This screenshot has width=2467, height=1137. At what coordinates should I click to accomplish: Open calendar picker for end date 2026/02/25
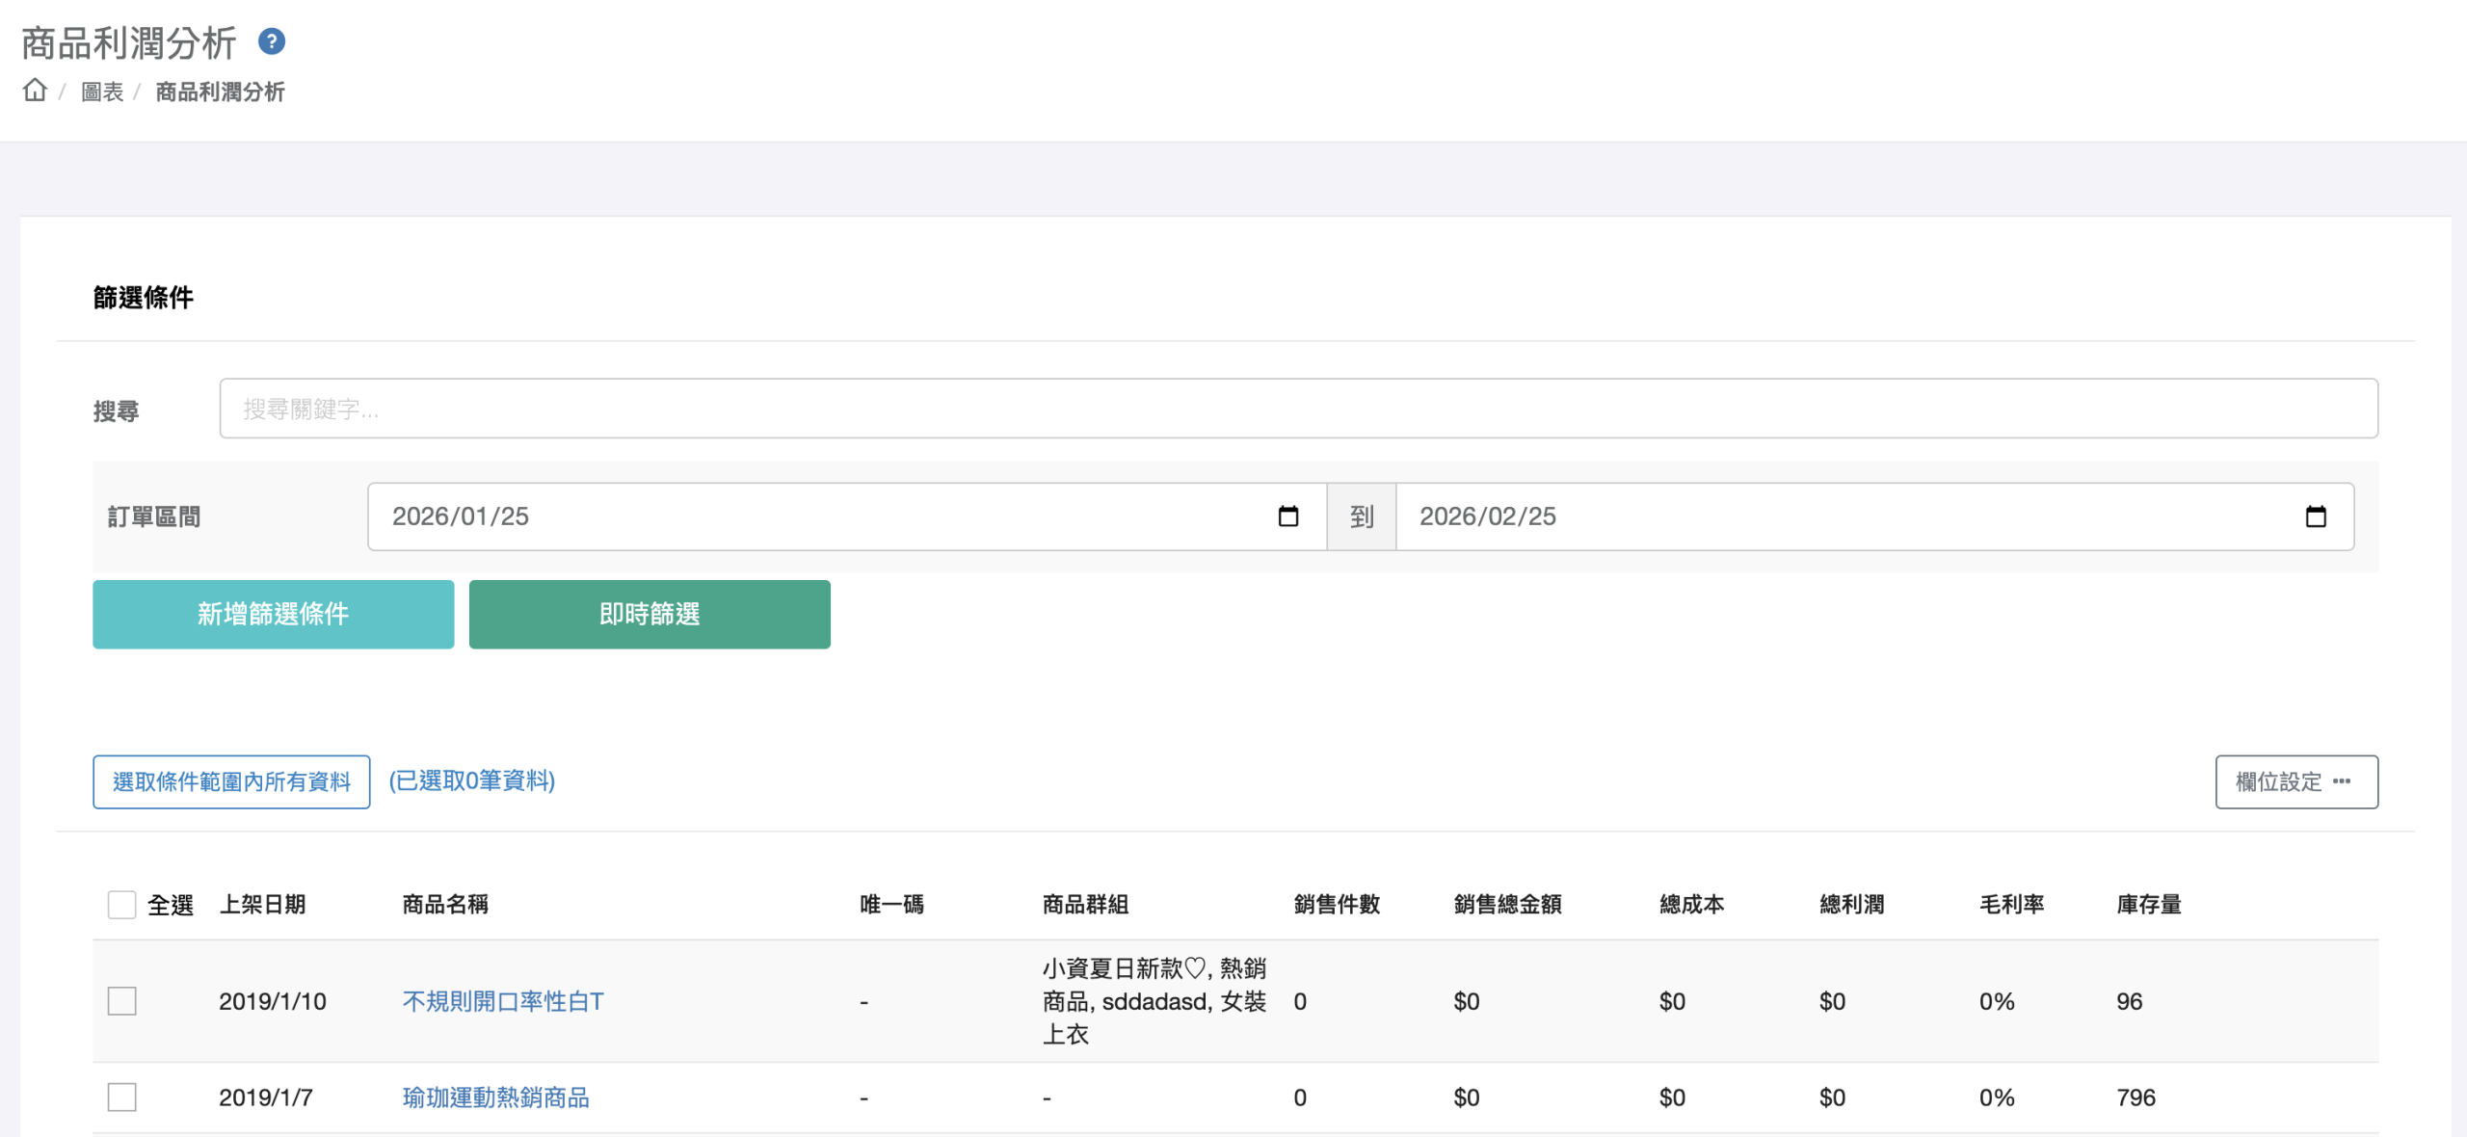(x=2315, y=516)
